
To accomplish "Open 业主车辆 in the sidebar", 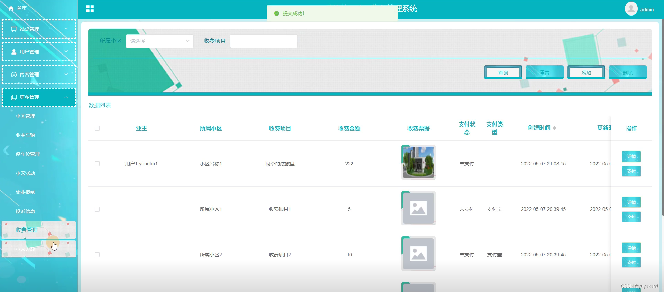I will pos(25,135).
